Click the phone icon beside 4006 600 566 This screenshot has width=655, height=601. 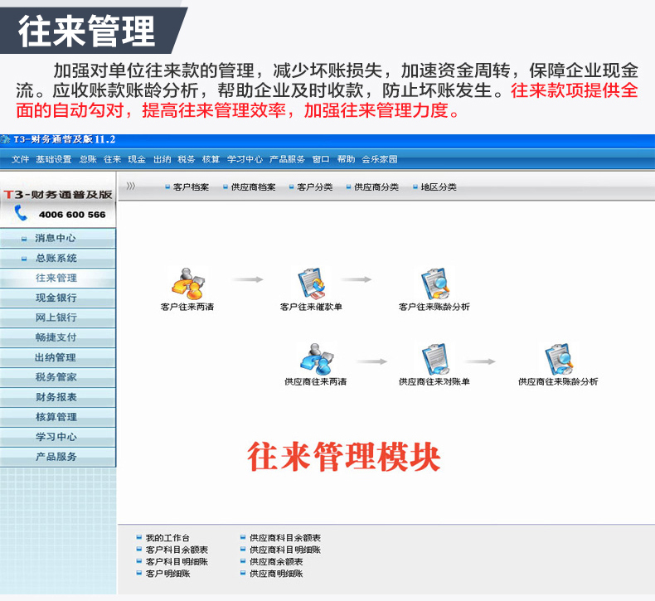coord(21,213)
